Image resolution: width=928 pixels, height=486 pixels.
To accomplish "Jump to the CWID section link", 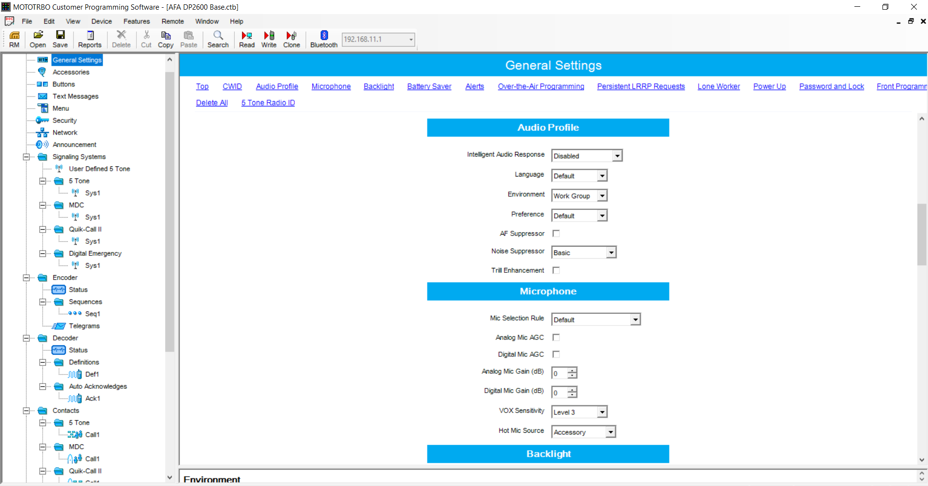I will click(x=232, y=87).
